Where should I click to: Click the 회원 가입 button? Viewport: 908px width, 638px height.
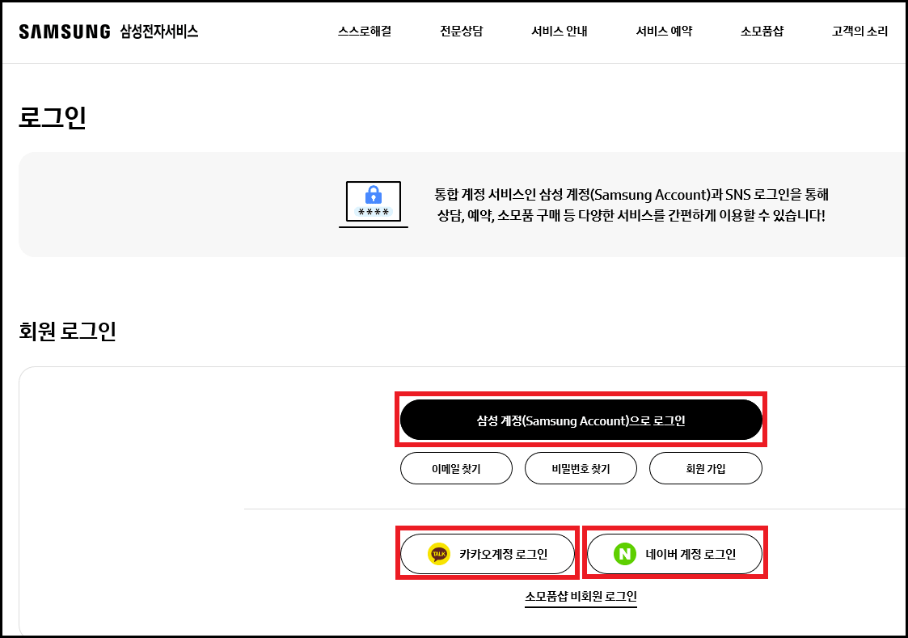705,468
